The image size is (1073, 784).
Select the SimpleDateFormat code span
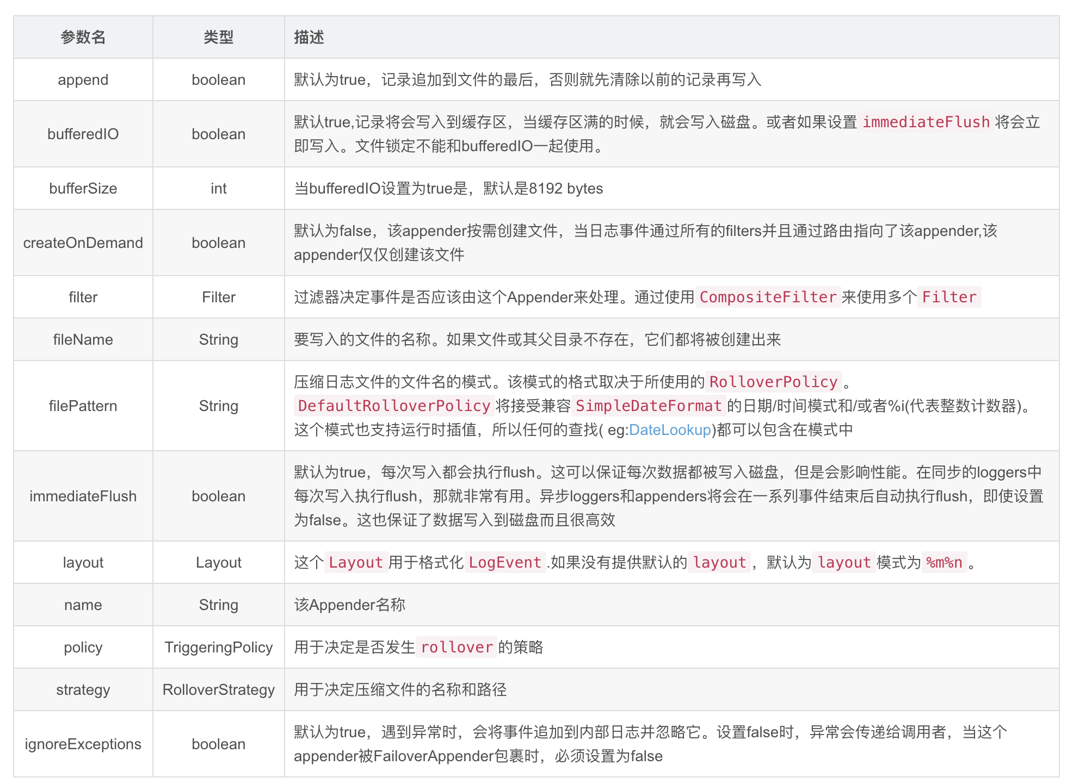pyautogui.click(x=647, y=406)
